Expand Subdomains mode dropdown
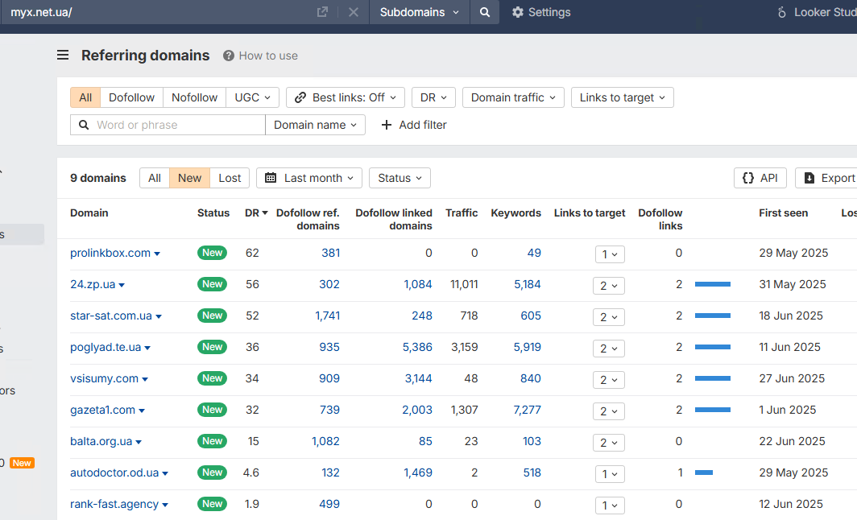The height and width of the screenshot is (520, 857). point(419,12)
